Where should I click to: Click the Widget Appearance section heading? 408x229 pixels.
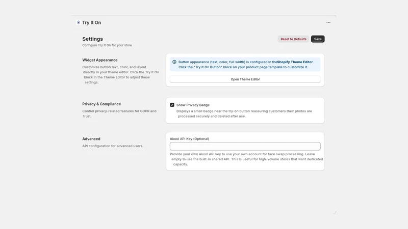click(x=100, y=60)
